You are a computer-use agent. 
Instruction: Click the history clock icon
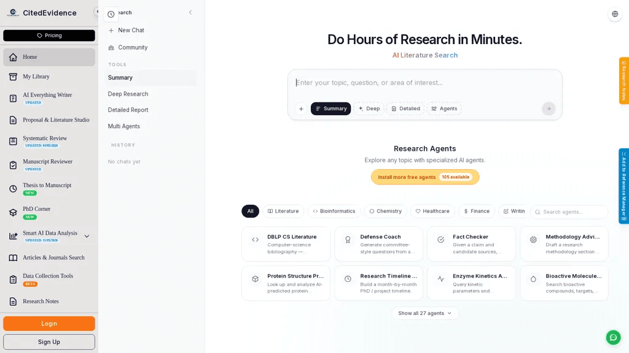coord(111,15)
